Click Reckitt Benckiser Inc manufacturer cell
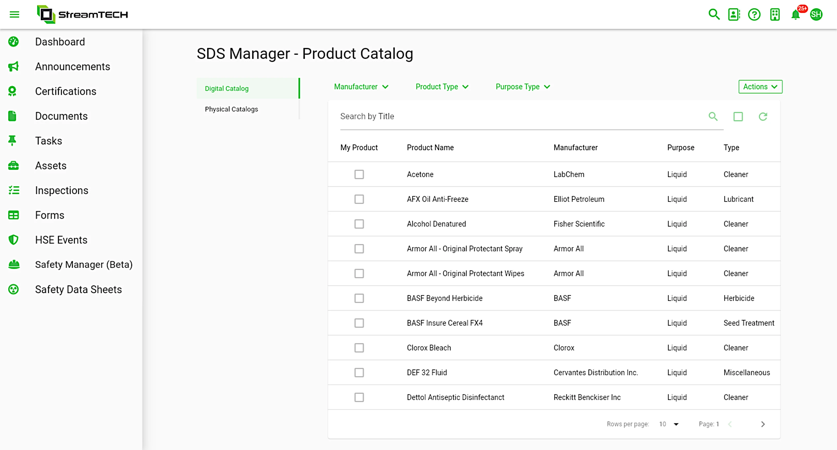The width and height of the screenshot is (837, 450). coord(587,397)
